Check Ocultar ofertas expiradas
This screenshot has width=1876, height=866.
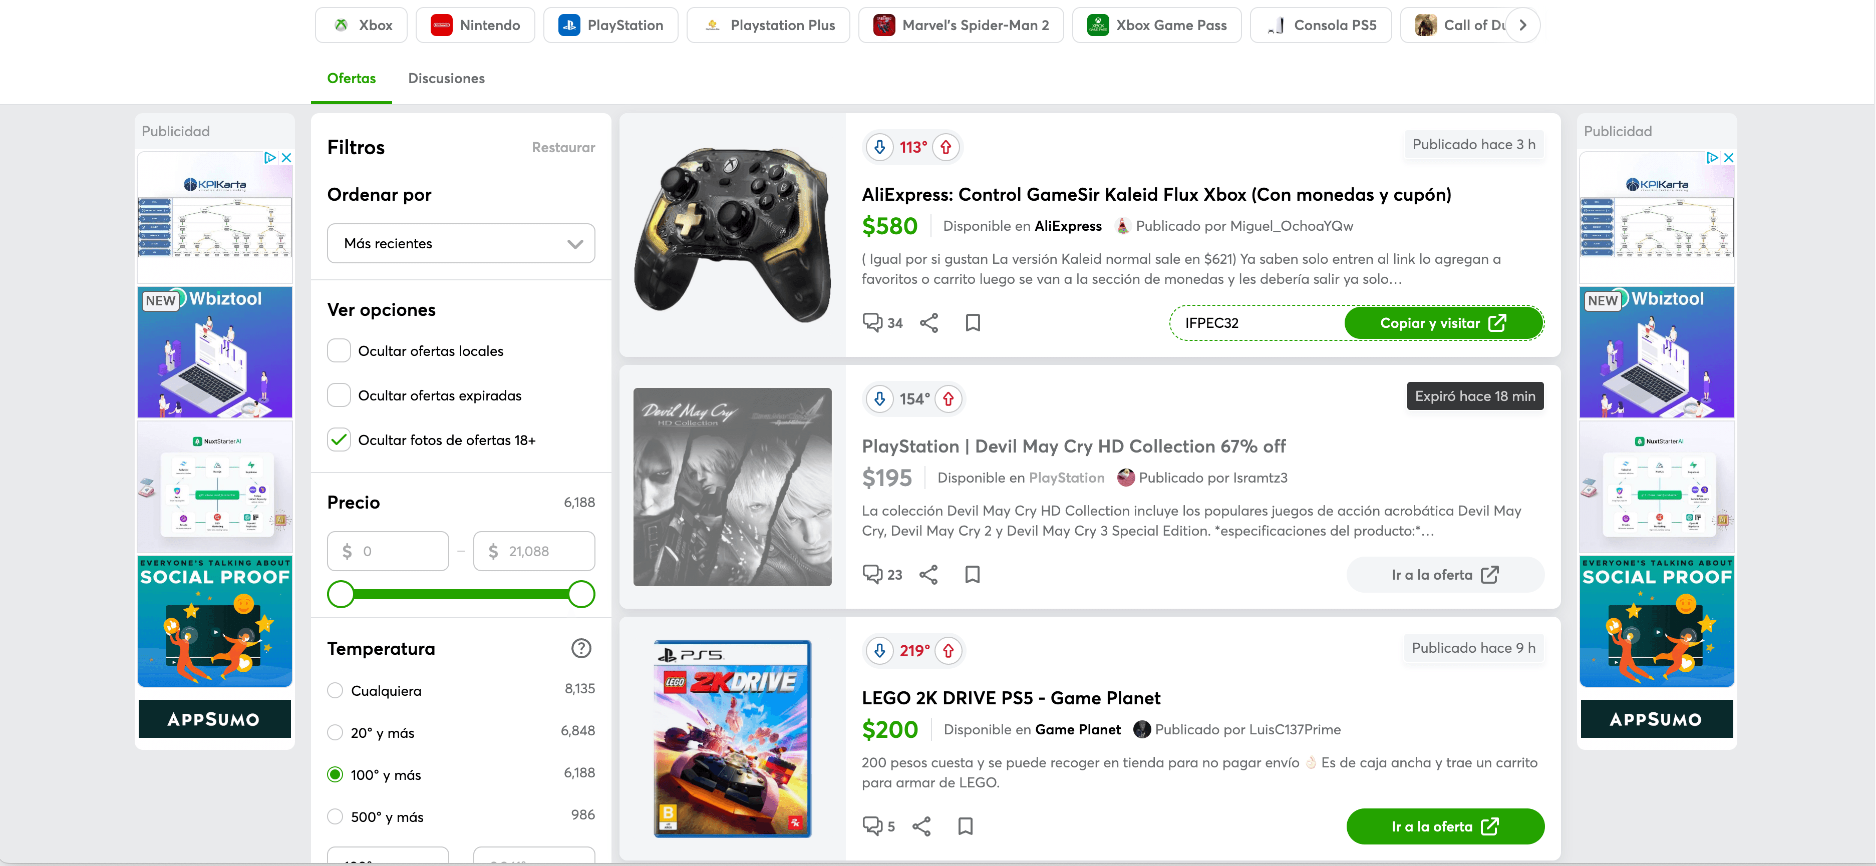pos(339,395)
